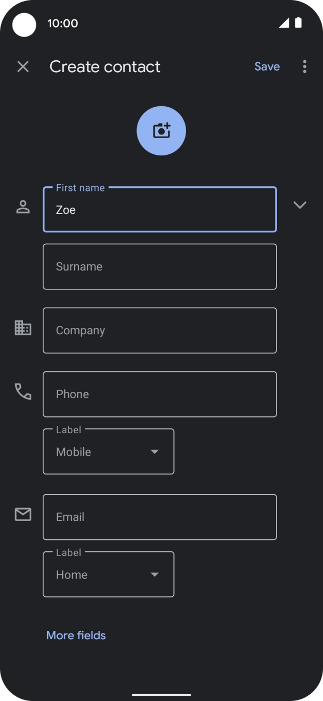Click the Surname input field

(x=159, y=266)
